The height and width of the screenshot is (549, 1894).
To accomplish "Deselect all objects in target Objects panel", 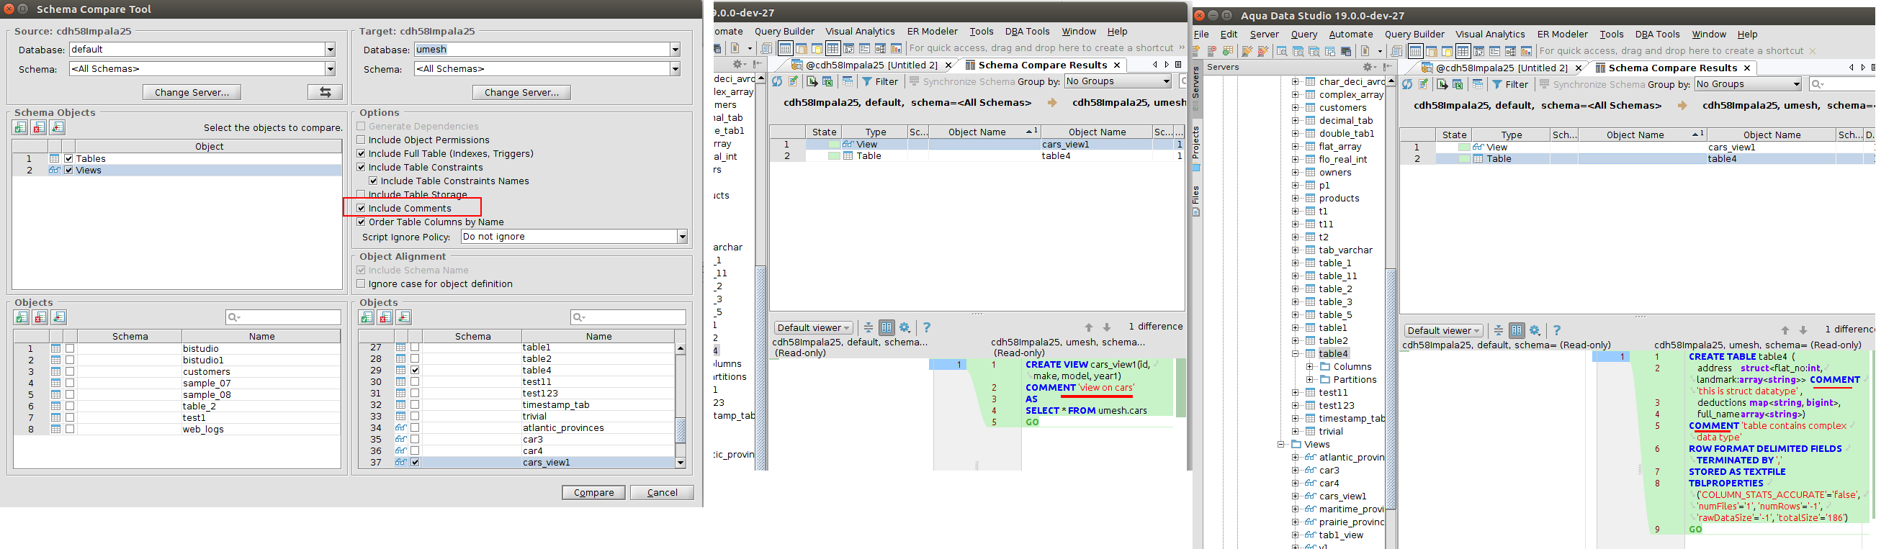I will click(385, 317).
